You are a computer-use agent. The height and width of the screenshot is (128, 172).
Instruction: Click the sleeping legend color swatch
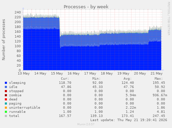[x=6, y=83]
